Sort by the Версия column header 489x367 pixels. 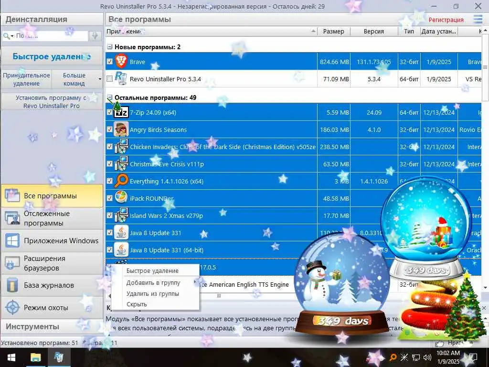pos(373,31)
